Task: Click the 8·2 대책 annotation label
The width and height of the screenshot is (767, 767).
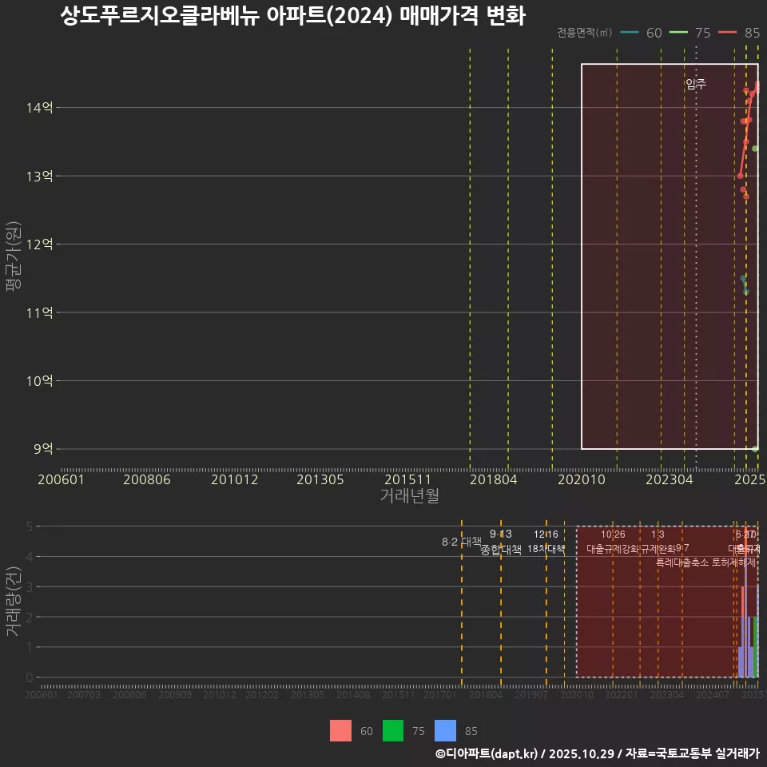Action: tap(461, 540)
